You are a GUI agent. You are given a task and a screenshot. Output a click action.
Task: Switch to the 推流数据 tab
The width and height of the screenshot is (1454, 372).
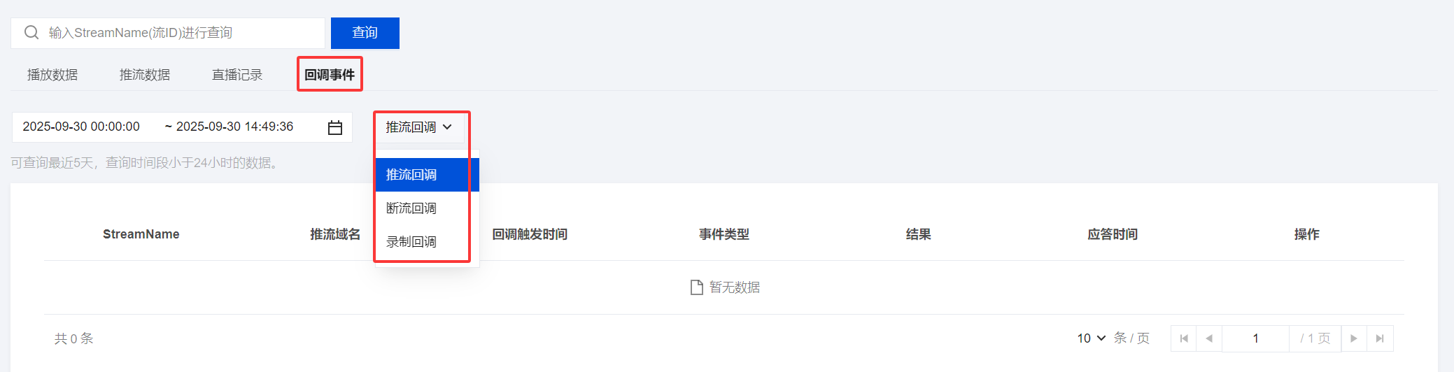(145, 75)
